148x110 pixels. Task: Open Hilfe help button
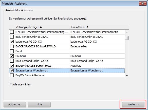coord(39,104)
